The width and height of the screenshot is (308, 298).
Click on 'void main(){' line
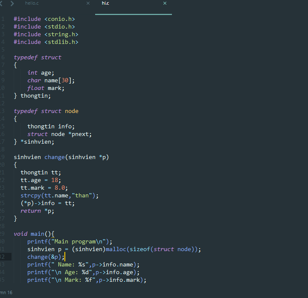click(34, 234)
